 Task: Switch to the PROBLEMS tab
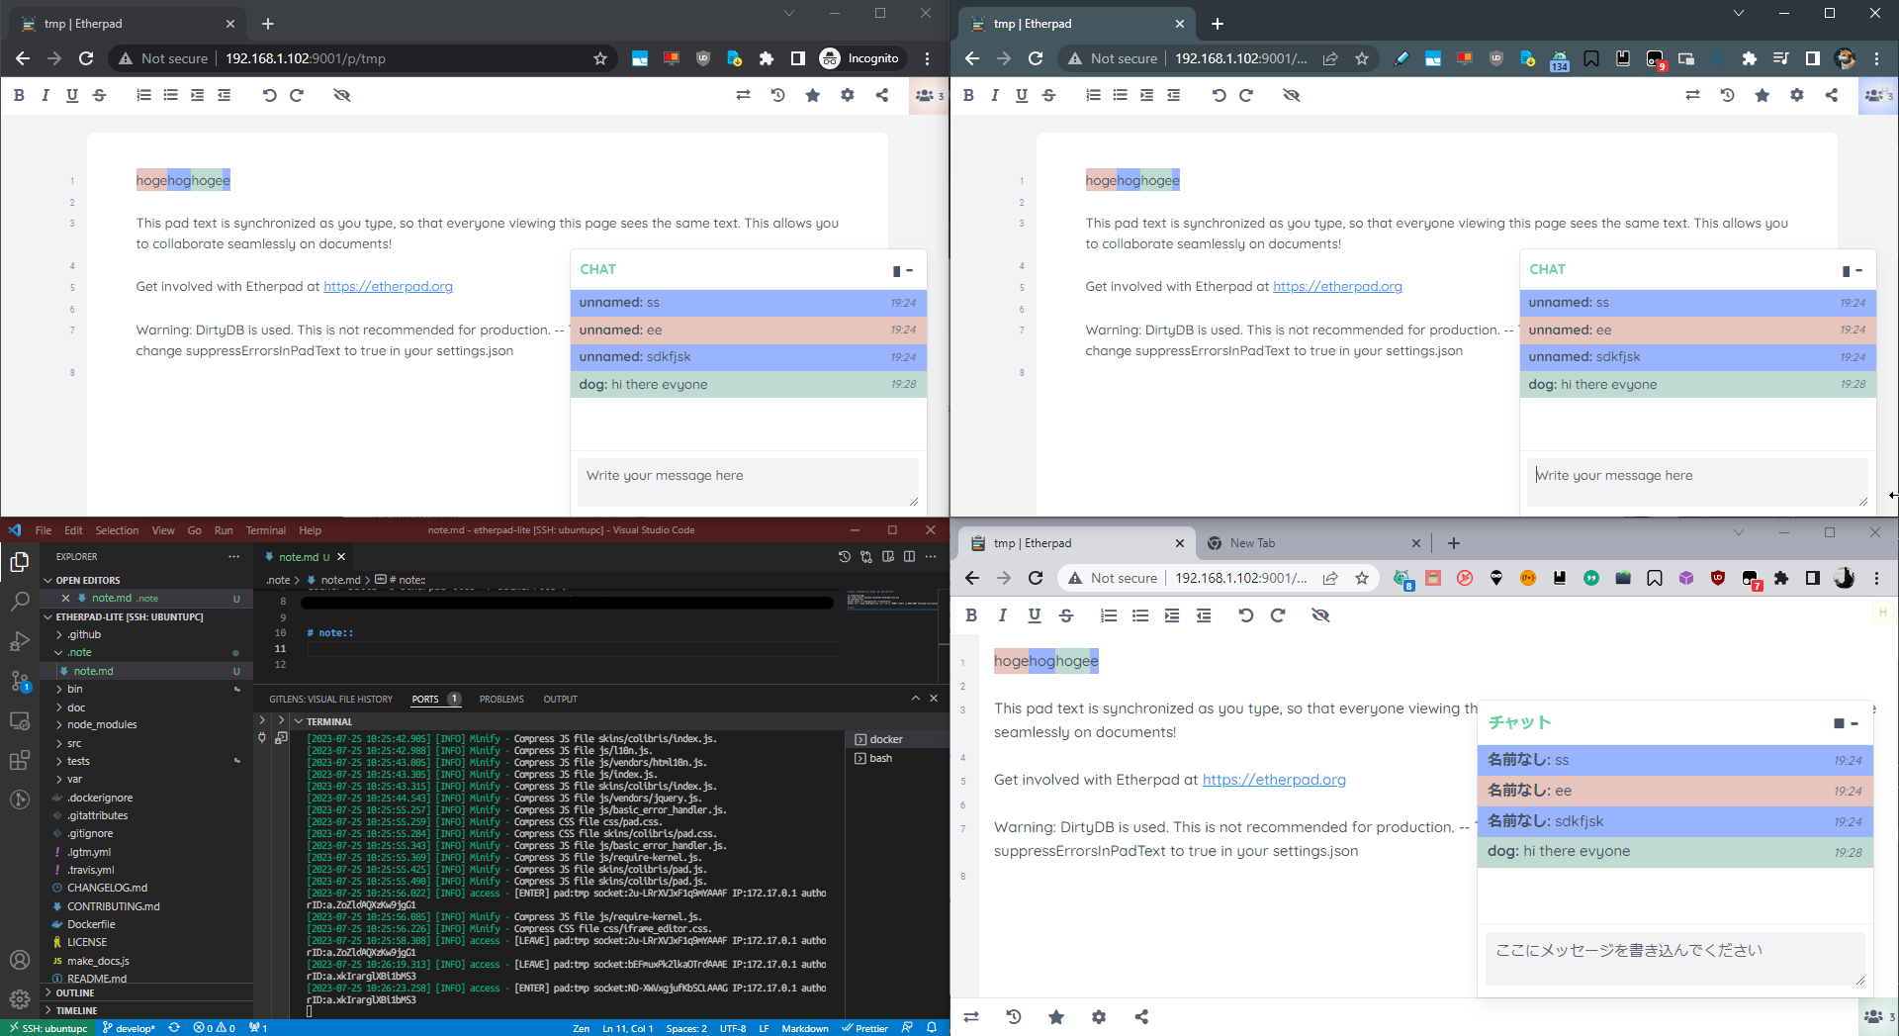click(x=501, y=699)
